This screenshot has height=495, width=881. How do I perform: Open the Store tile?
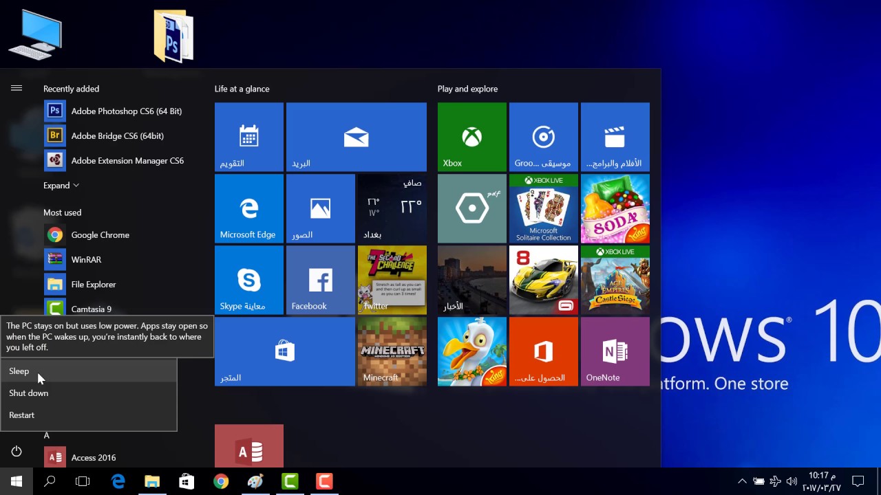click(x=285, y=351)
